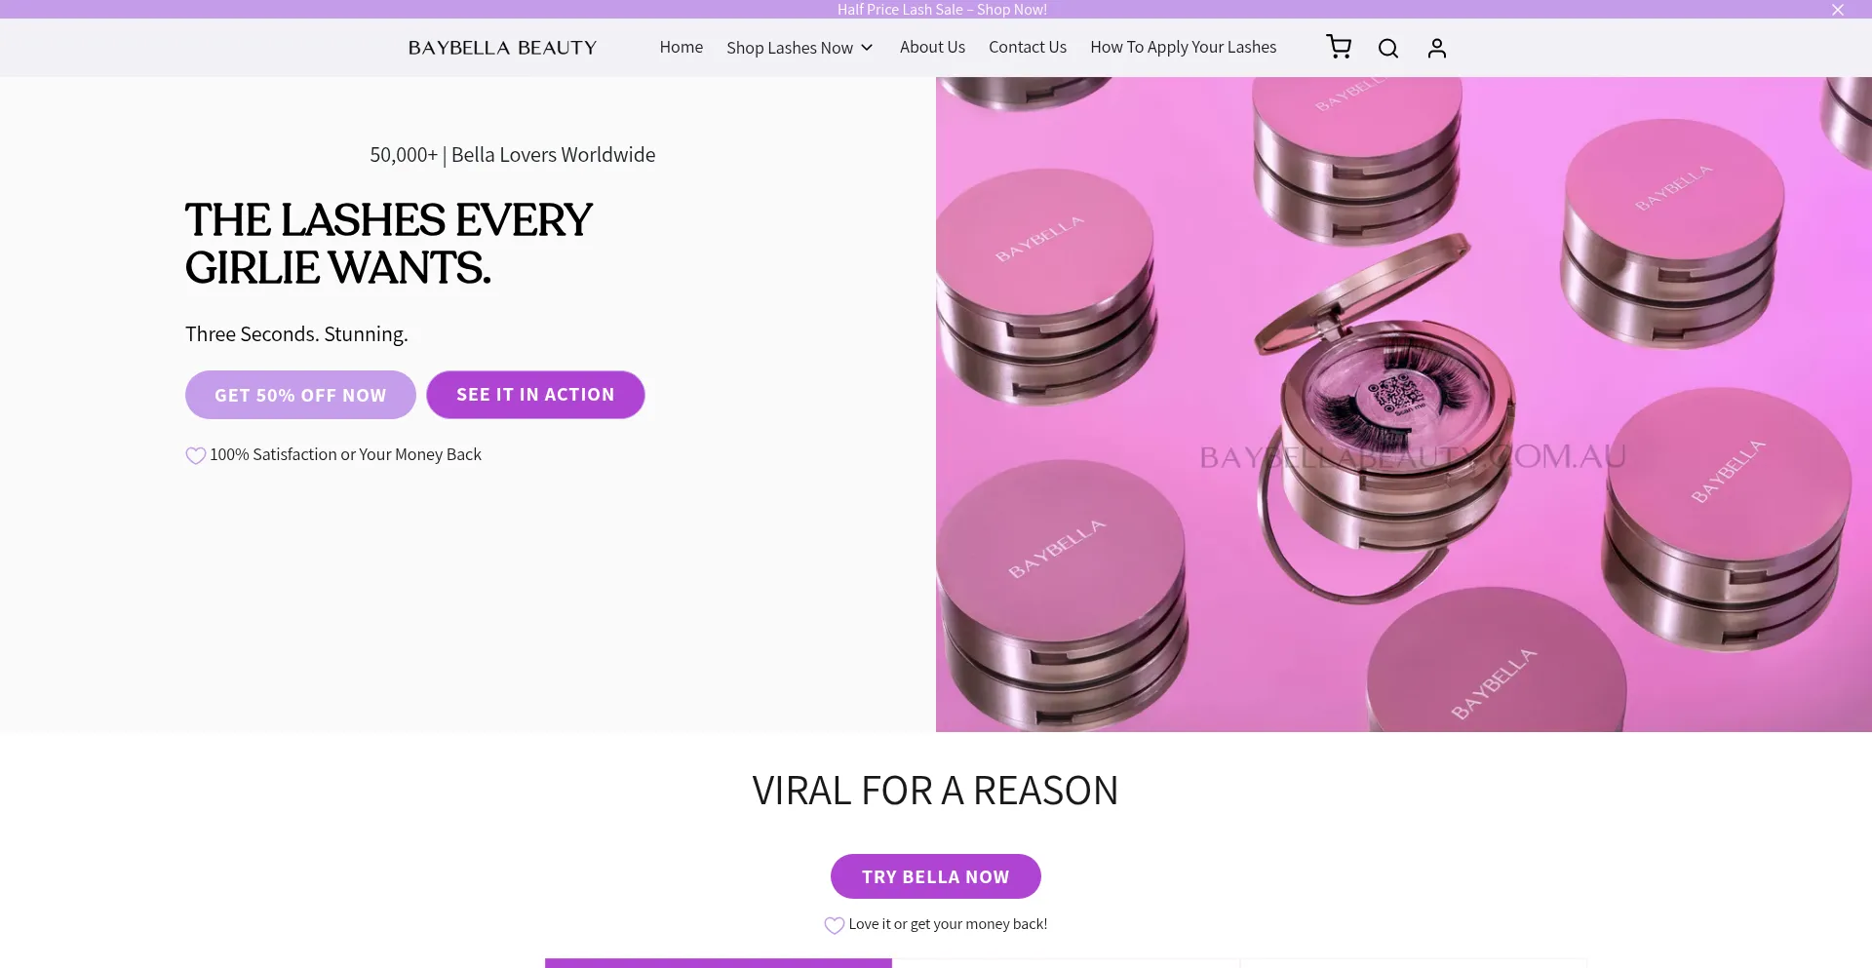Navigate to the Home menu item
Screen dimensions: 1872x968
681,46
